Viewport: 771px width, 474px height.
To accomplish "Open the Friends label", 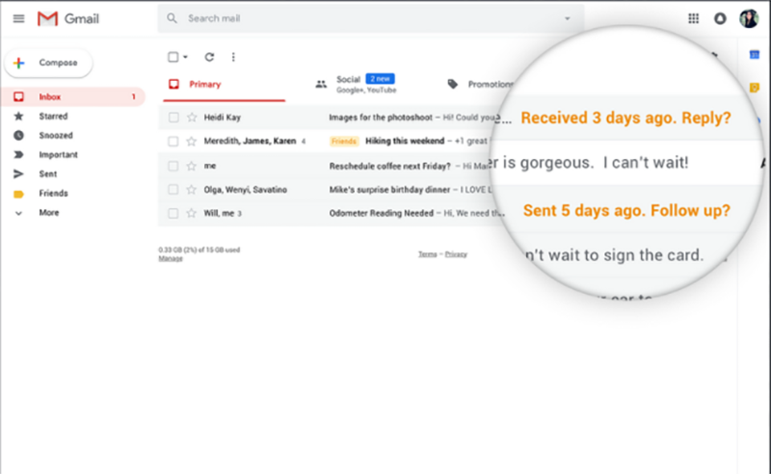I will coord(53,194).
